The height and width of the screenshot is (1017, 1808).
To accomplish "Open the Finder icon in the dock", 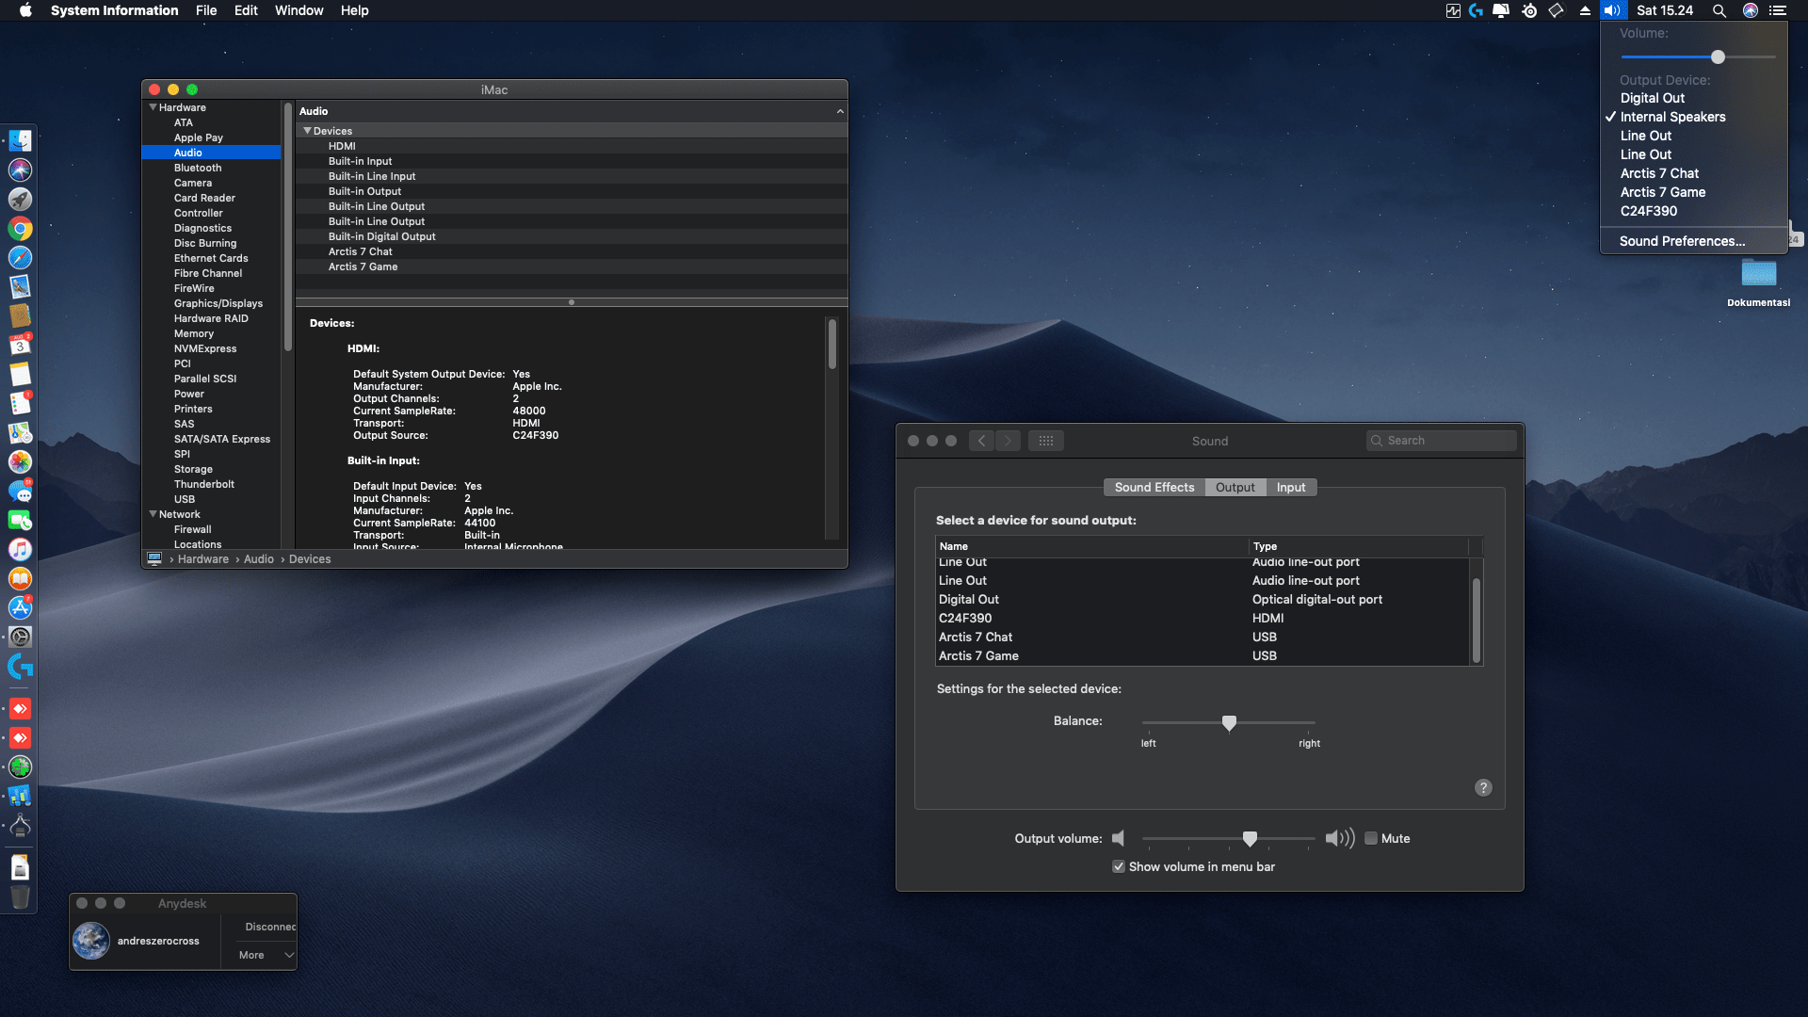I will point(20,141).
